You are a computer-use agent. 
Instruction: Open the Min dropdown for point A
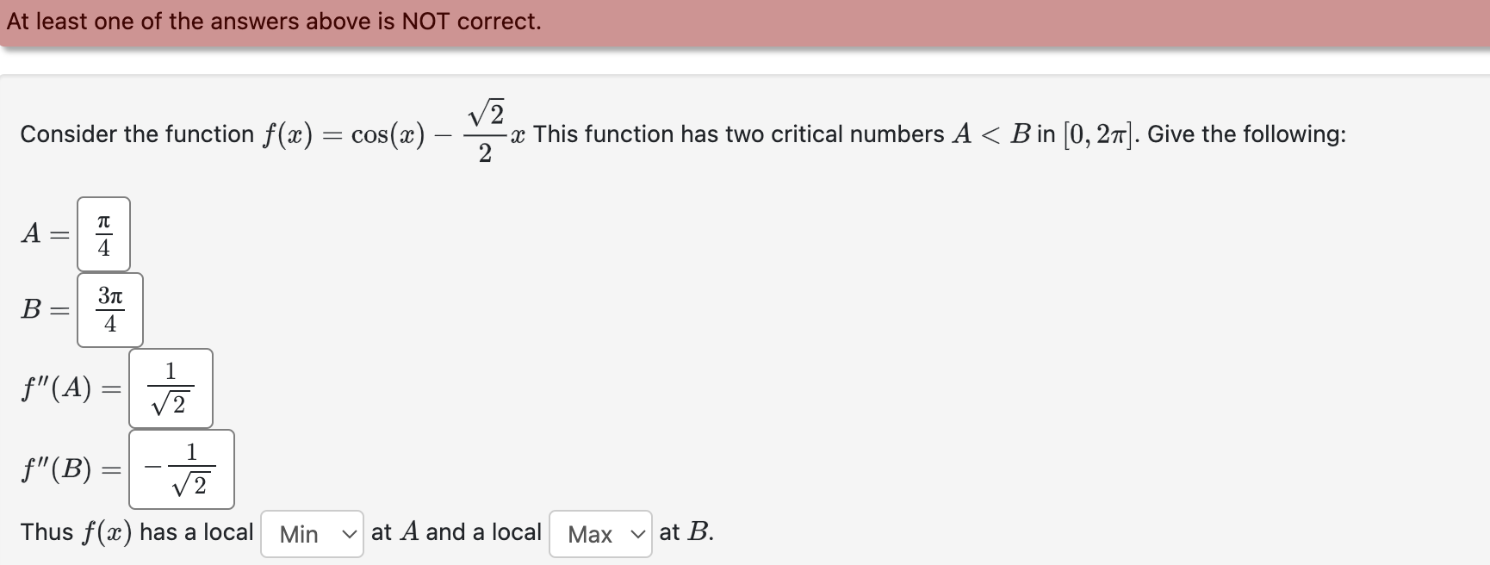coord(312,534)
